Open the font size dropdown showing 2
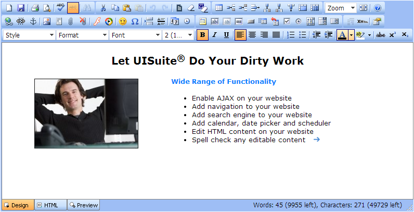Viewport: 414px width, 212px height. click(x=178, y=35)
